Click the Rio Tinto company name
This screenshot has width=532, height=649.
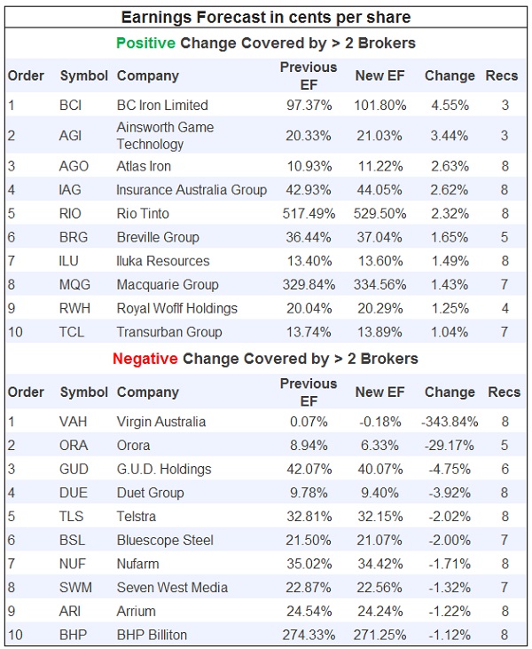143,214
